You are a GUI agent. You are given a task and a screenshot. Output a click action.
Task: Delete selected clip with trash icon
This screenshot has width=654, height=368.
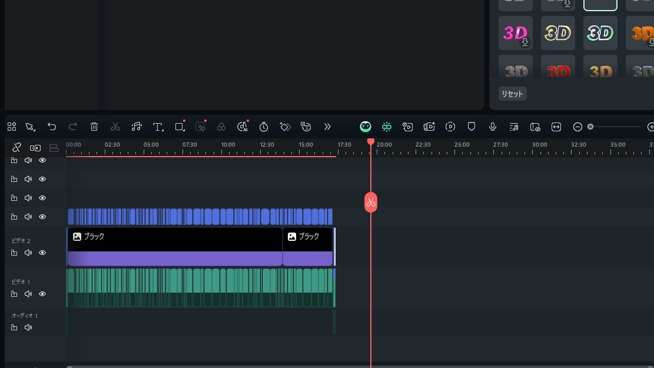tap(94, 127)
